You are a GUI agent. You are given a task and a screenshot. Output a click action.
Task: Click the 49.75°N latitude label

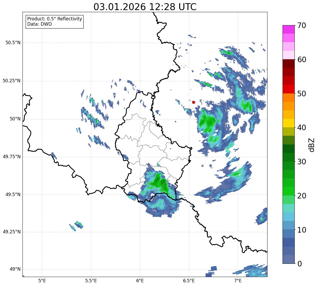(x=12, y=157)
